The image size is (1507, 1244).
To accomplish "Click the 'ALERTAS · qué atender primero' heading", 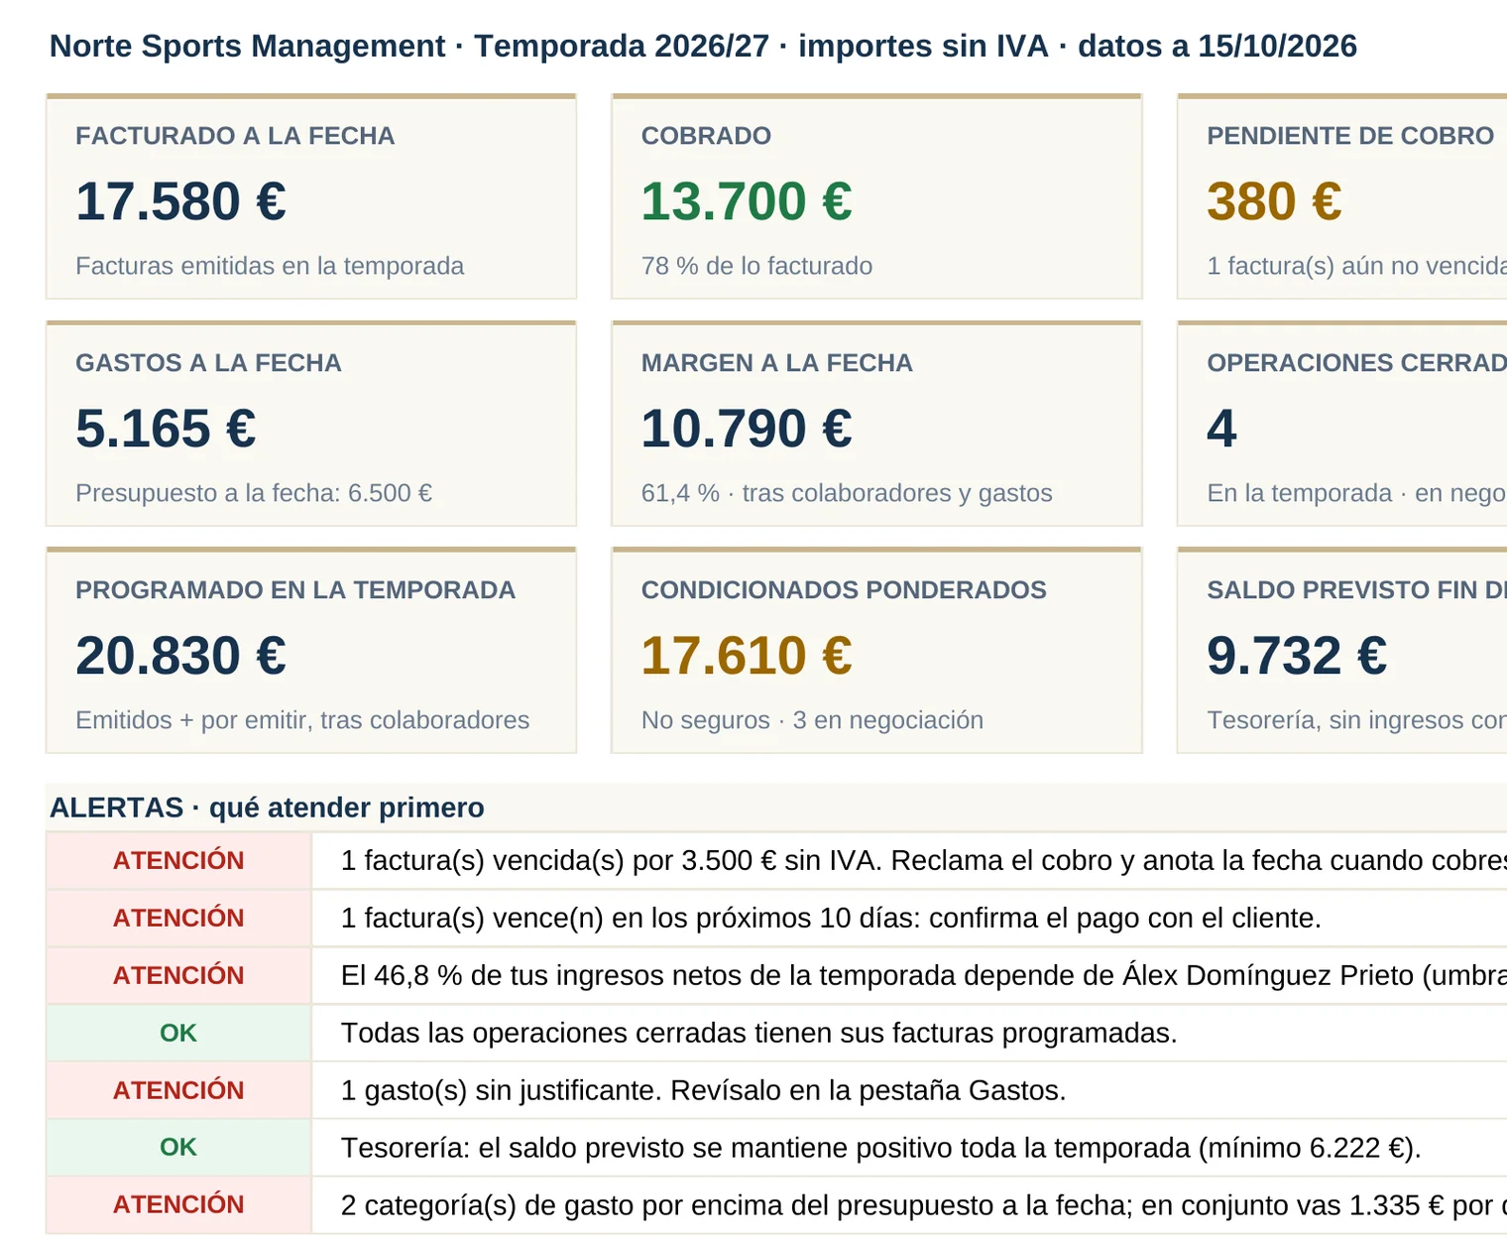I will 267,808.
